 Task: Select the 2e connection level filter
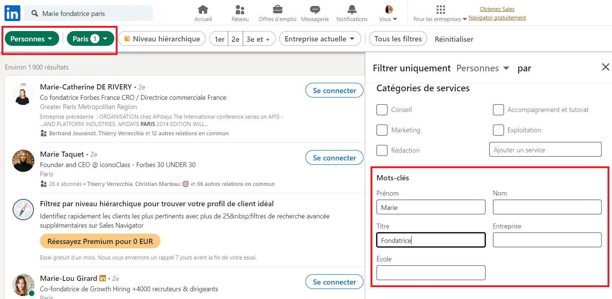click(x=235, y=39)
